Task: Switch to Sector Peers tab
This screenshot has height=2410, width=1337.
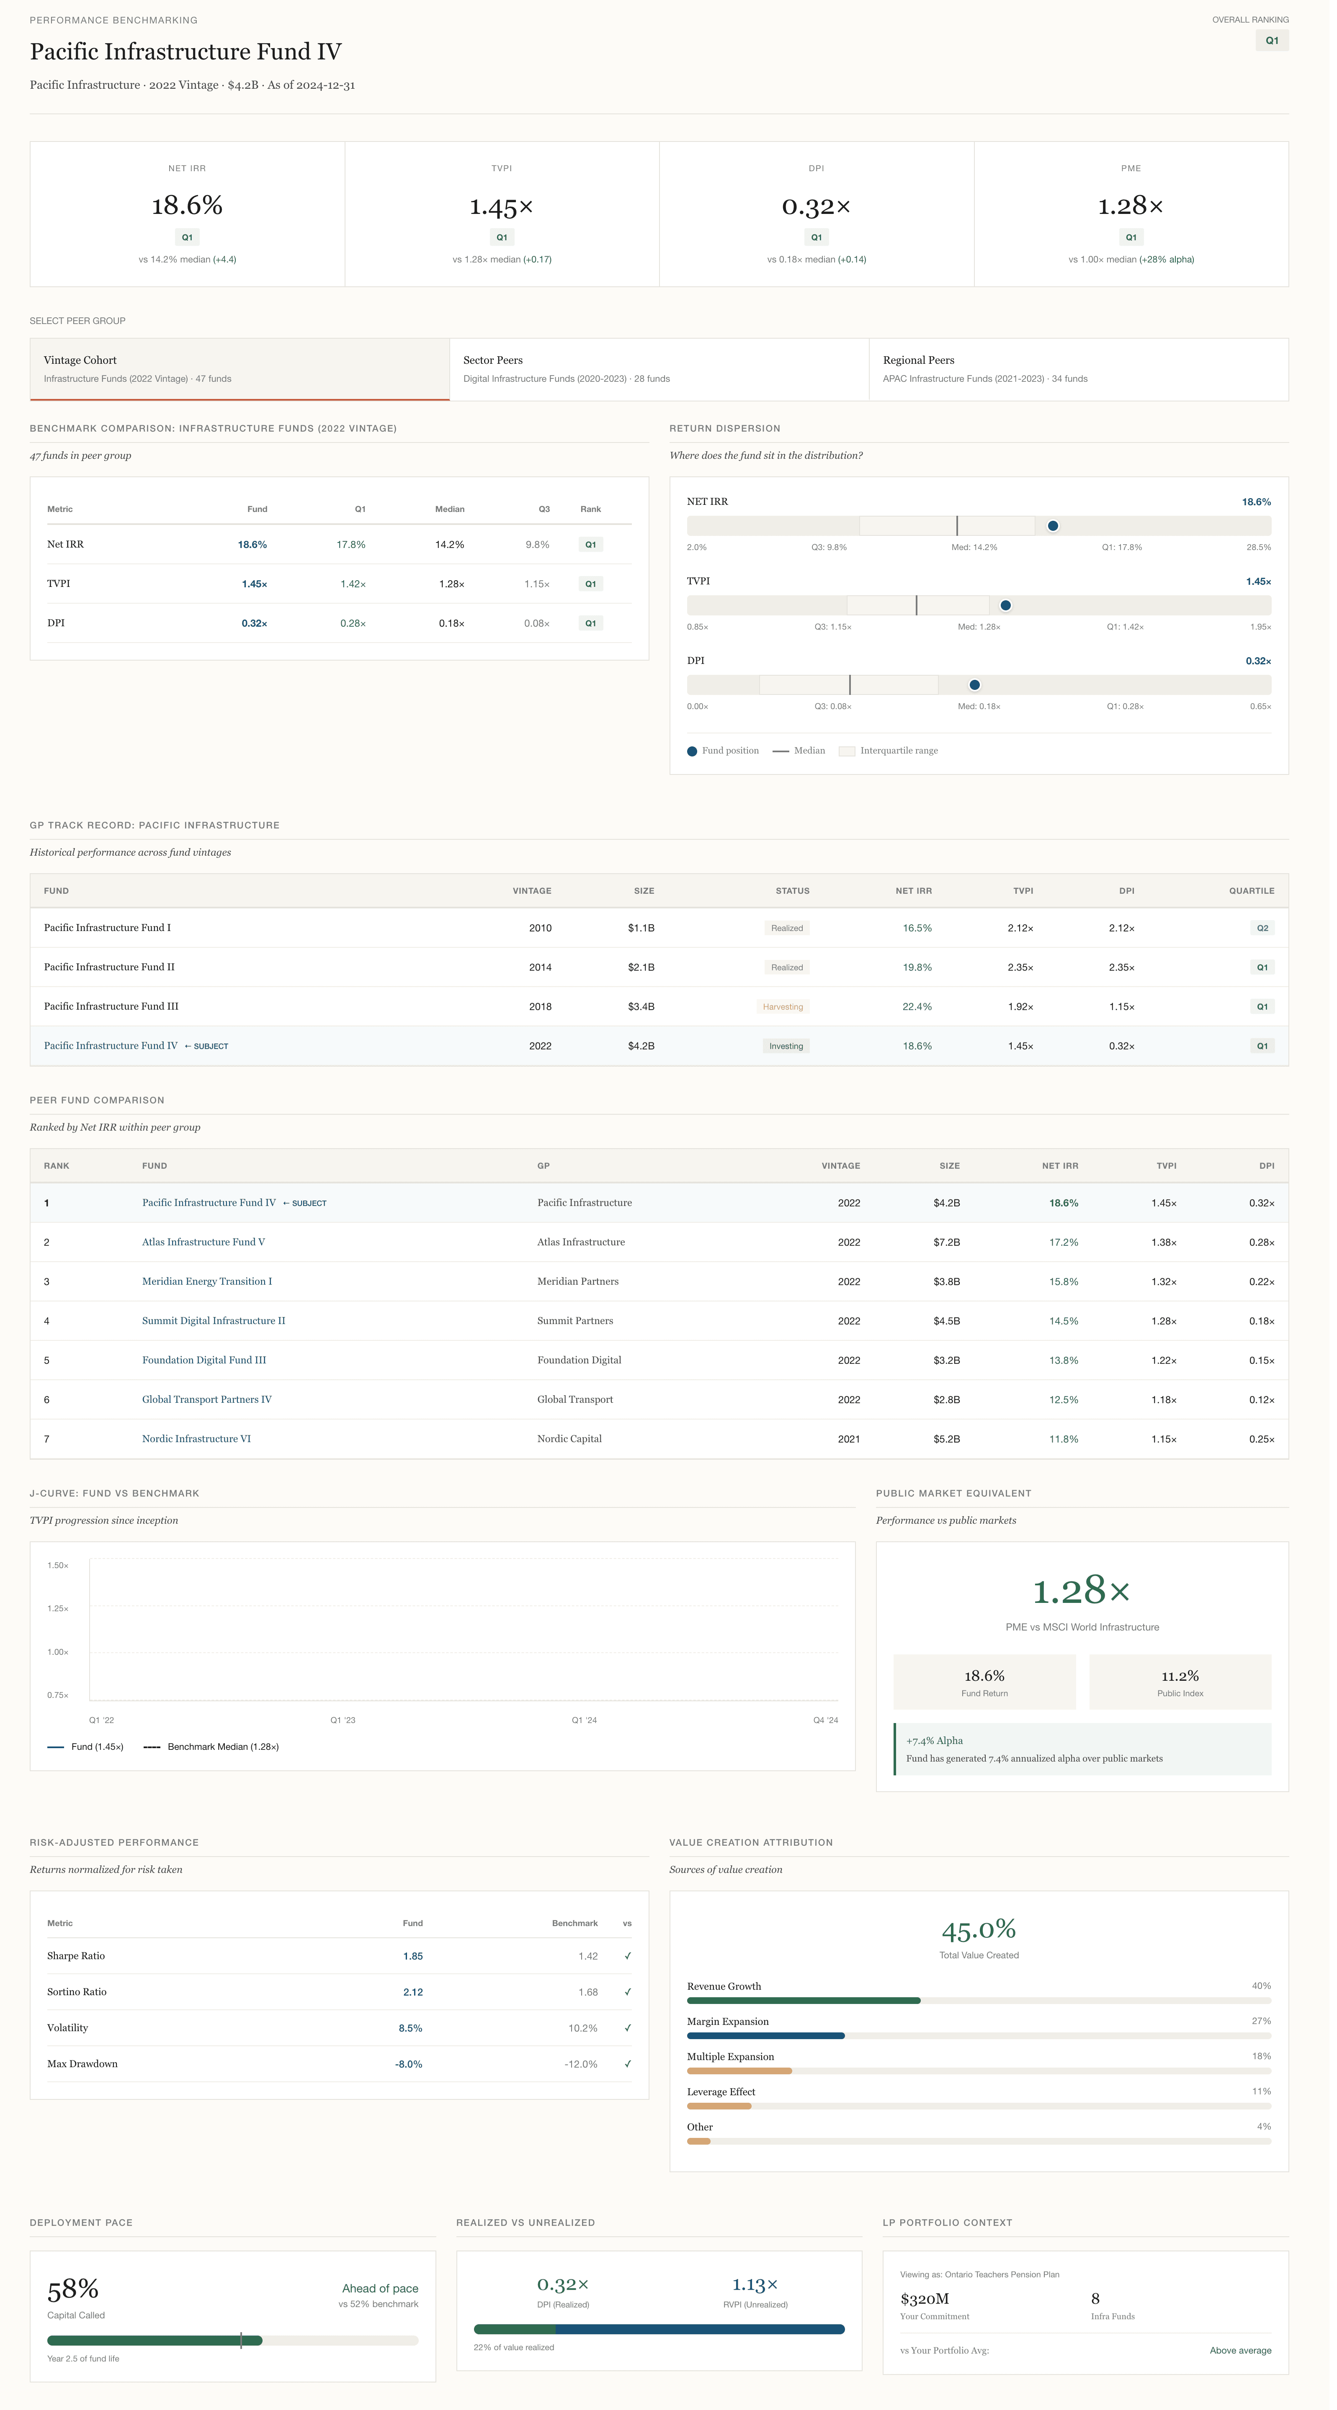Action: coord(659,369)
